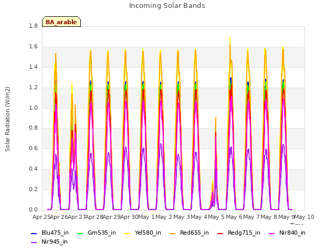Select the Grn535_in legend label
Image resolution: width=336 pixels, height=252 pixels.
point(102,233)
